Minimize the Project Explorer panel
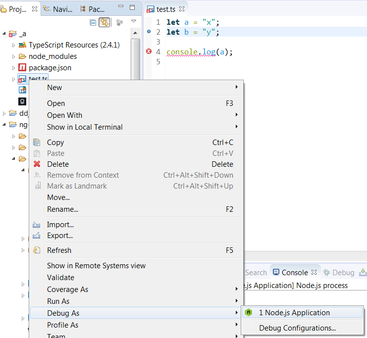This screenshot has height=338, width=367. coord(119,8)
